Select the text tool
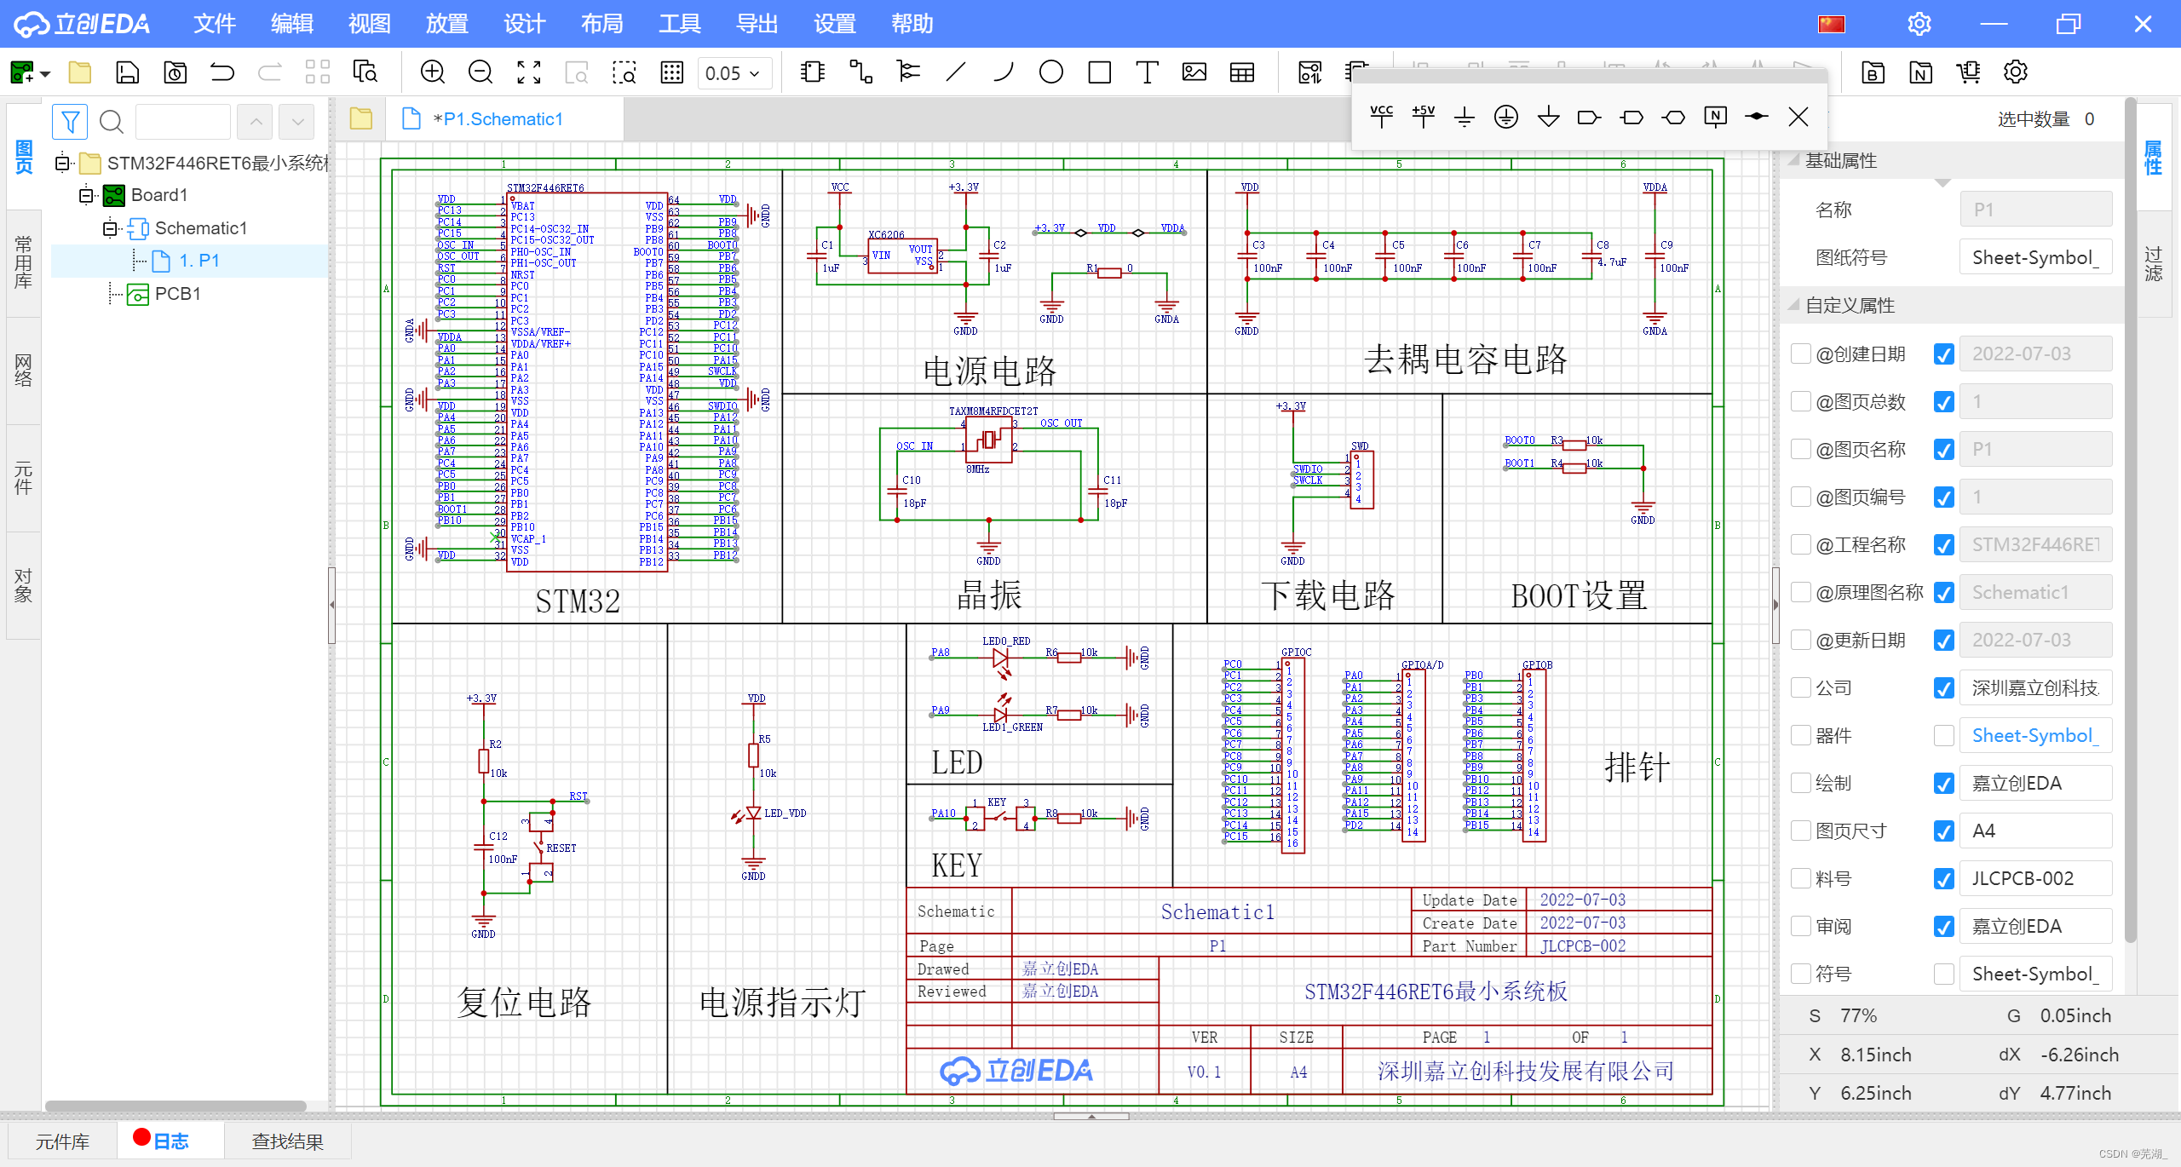Screen dimensions: 2181x1167 point(1147,72)
